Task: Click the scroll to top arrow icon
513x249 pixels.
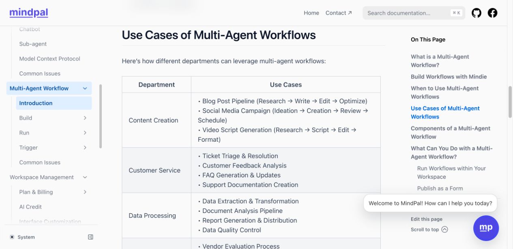Action: [444, 230]
